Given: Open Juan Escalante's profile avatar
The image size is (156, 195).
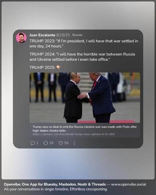Looking at the screenshot, I should point(21,38).
